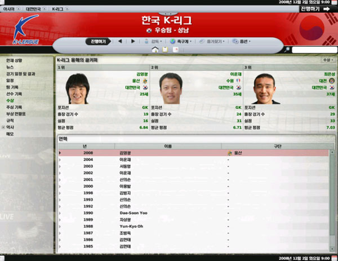Click the magnifier icon beside the search box
Image resolution: width=338 pixels, height=261 pixels.
(x=287, y=50)
